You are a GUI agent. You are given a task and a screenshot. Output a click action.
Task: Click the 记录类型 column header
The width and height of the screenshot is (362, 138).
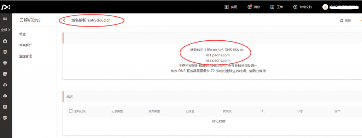117,111
